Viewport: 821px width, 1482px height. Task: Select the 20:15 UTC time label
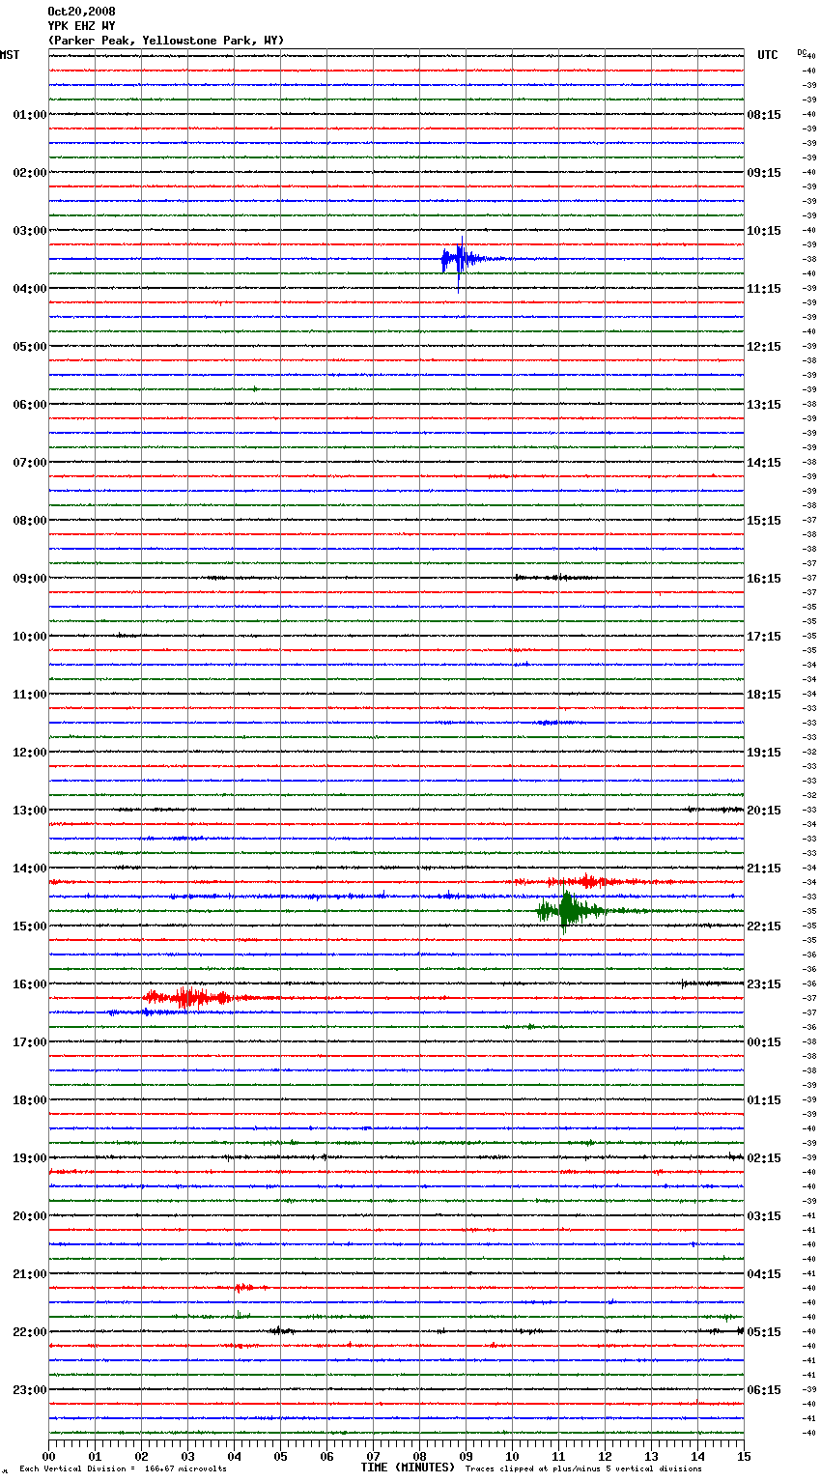(x=764, y=811)
